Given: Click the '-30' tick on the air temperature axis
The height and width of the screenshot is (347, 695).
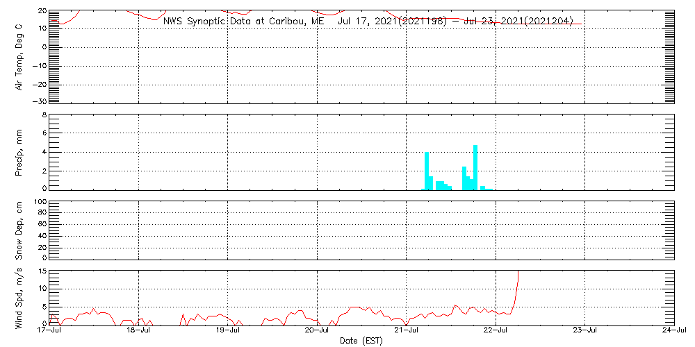Looking at the screenshot, I should (40, 101).
